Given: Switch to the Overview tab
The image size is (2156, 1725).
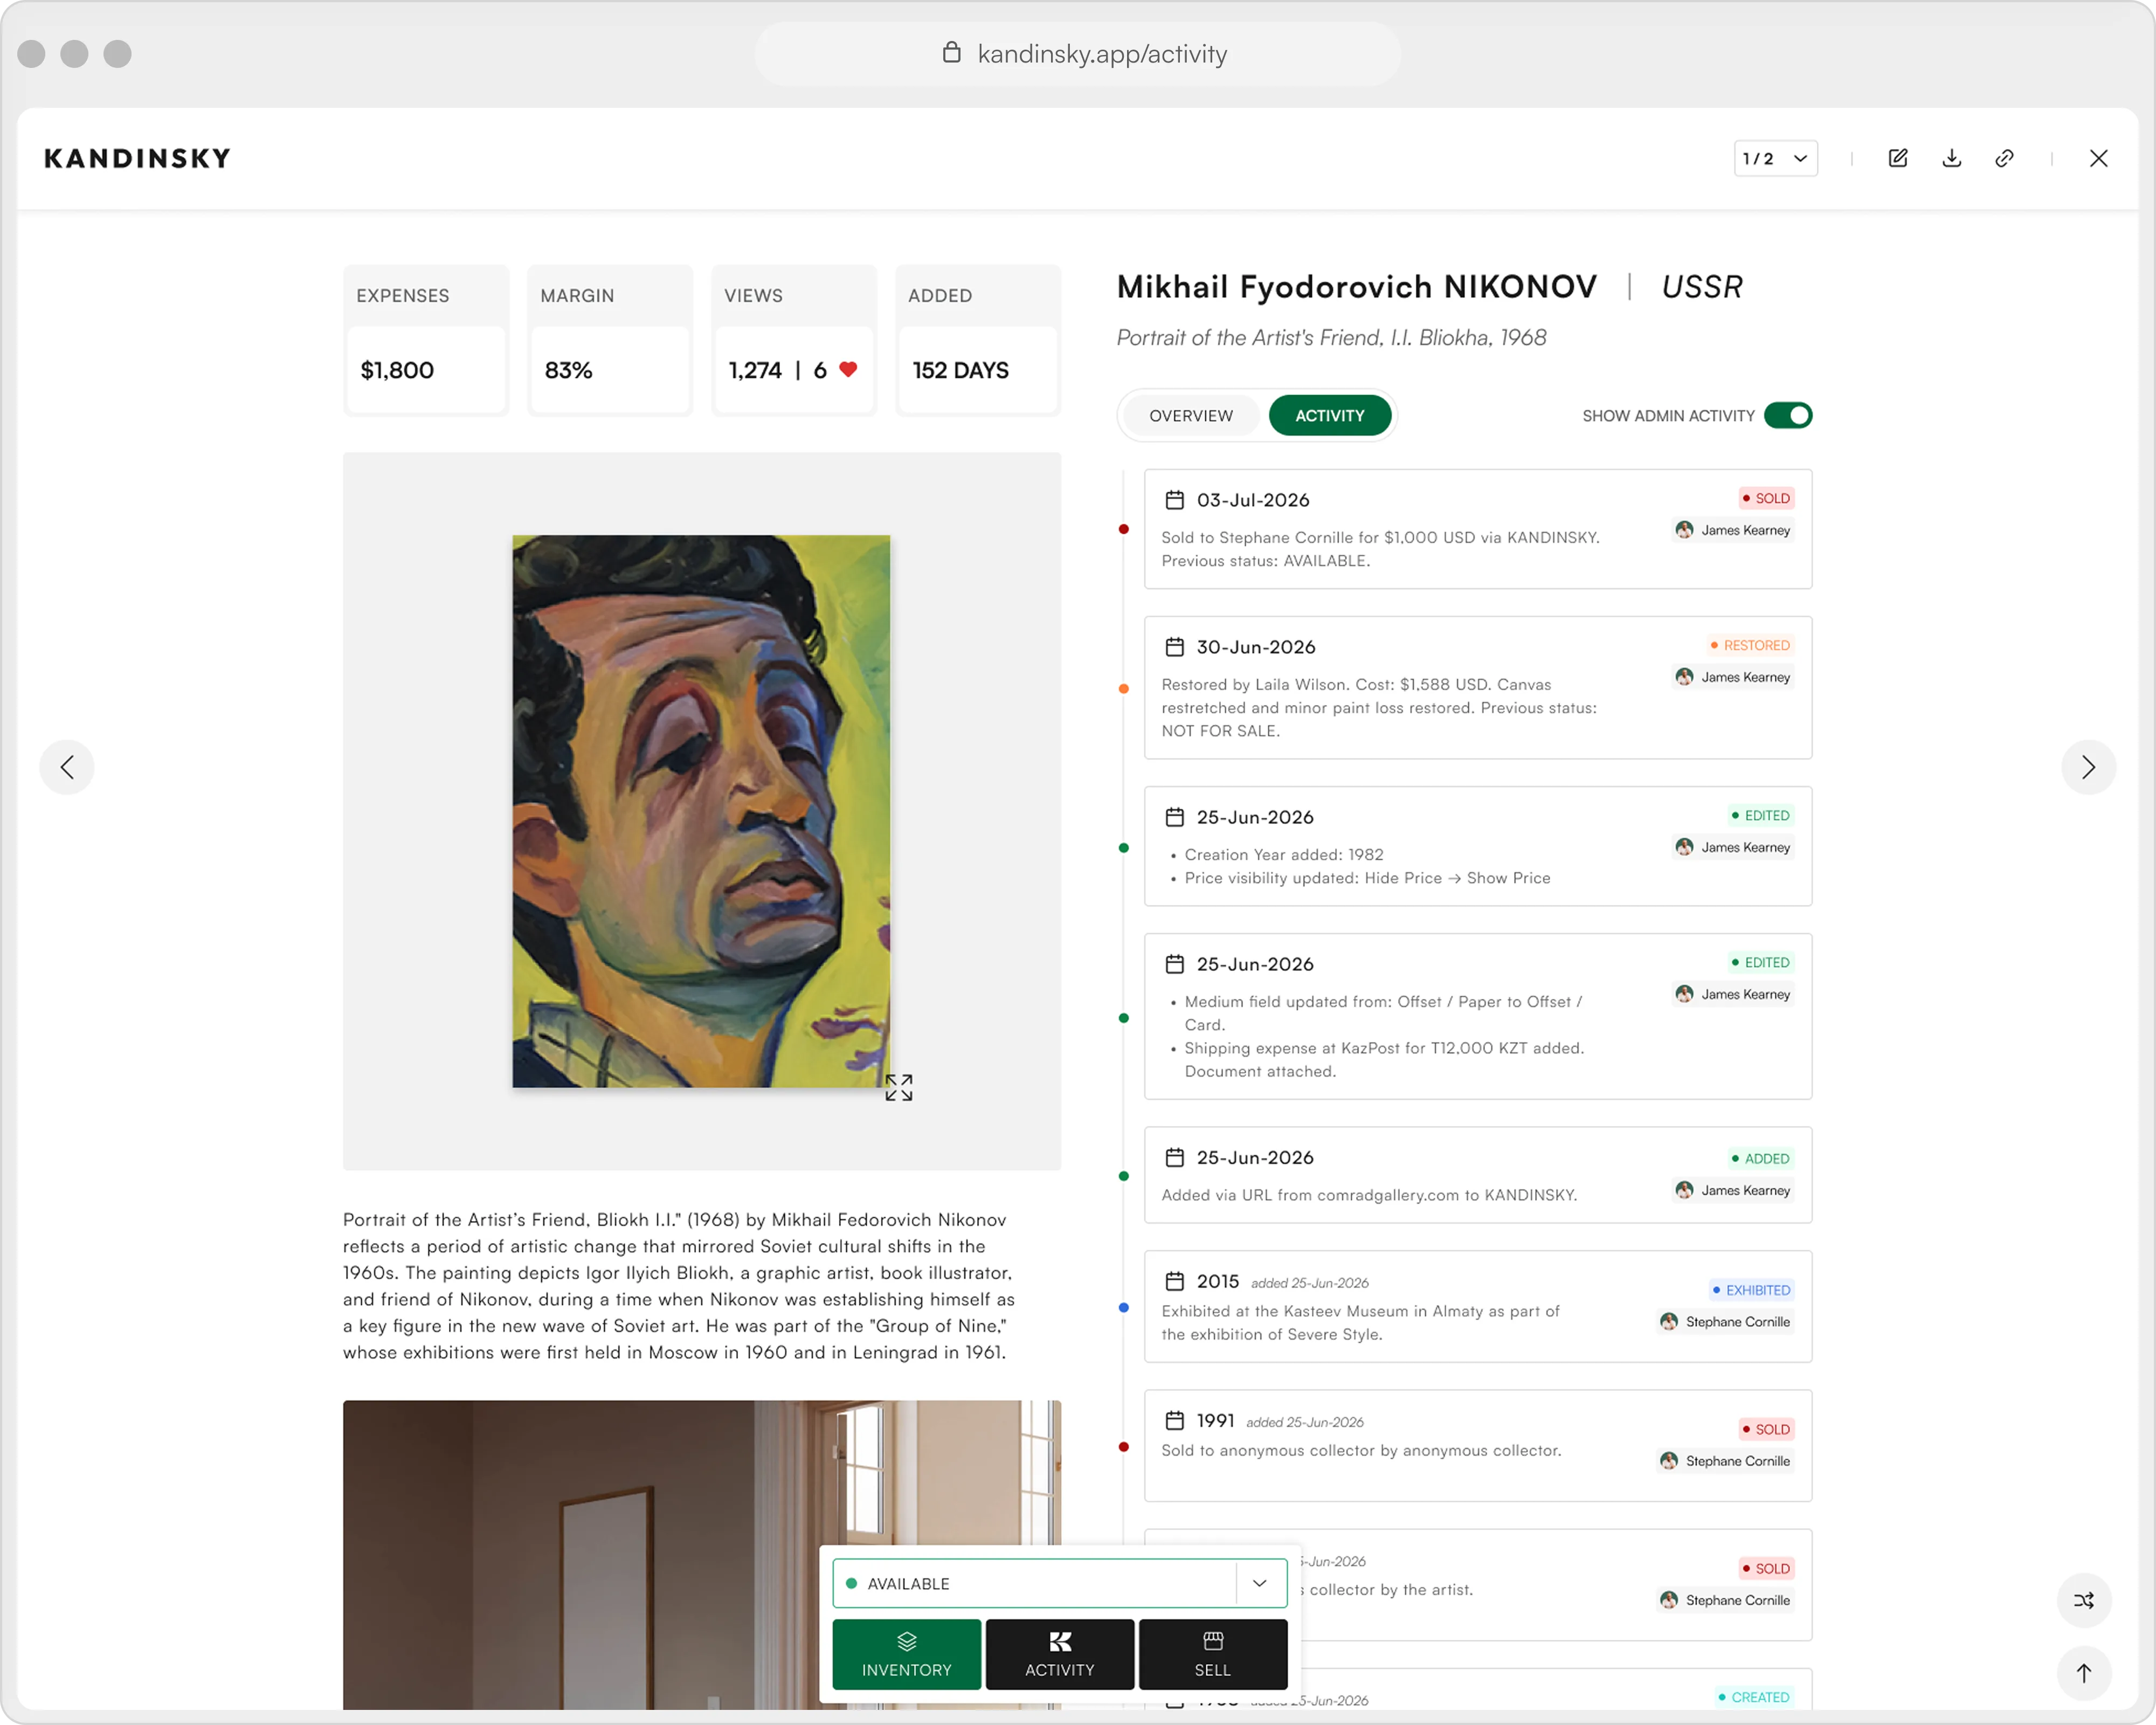Looking at the screenshot, I should pyautogui.click(x=1191, y=415).
